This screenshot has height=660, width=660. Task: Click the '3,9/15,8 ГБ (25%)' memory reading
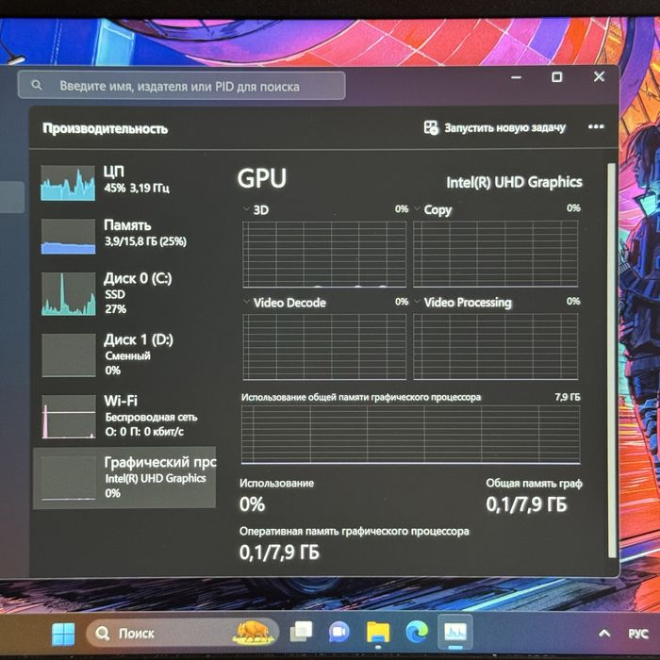(x=145, y=241)
